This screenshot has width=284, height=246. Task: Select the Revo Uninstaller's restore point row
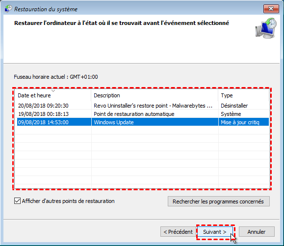click(x=143, y=106)
